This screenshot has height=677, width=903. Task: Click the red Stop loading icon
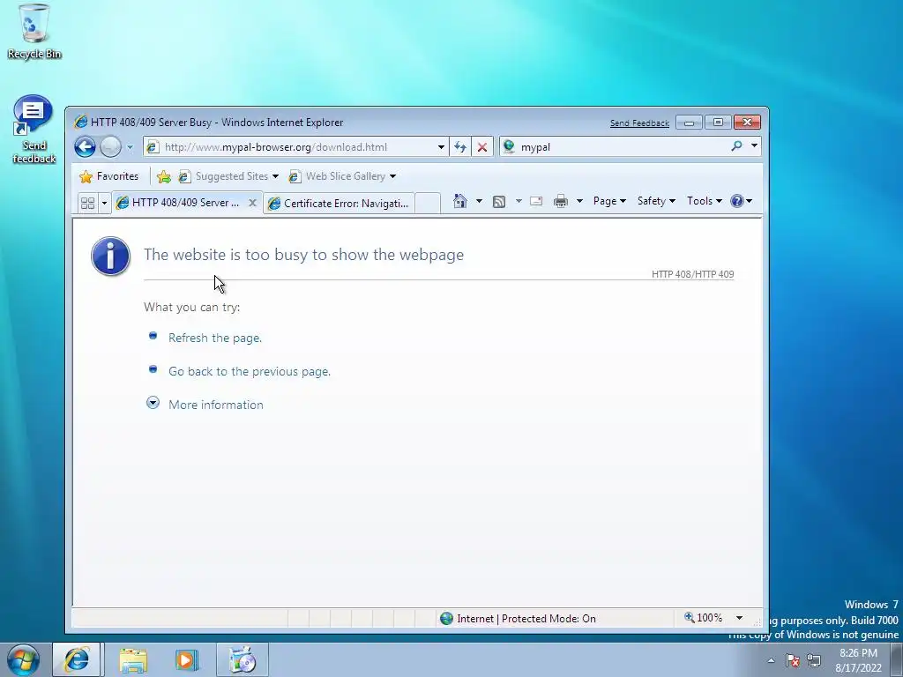pyautogui.click(x=482, y=147)
